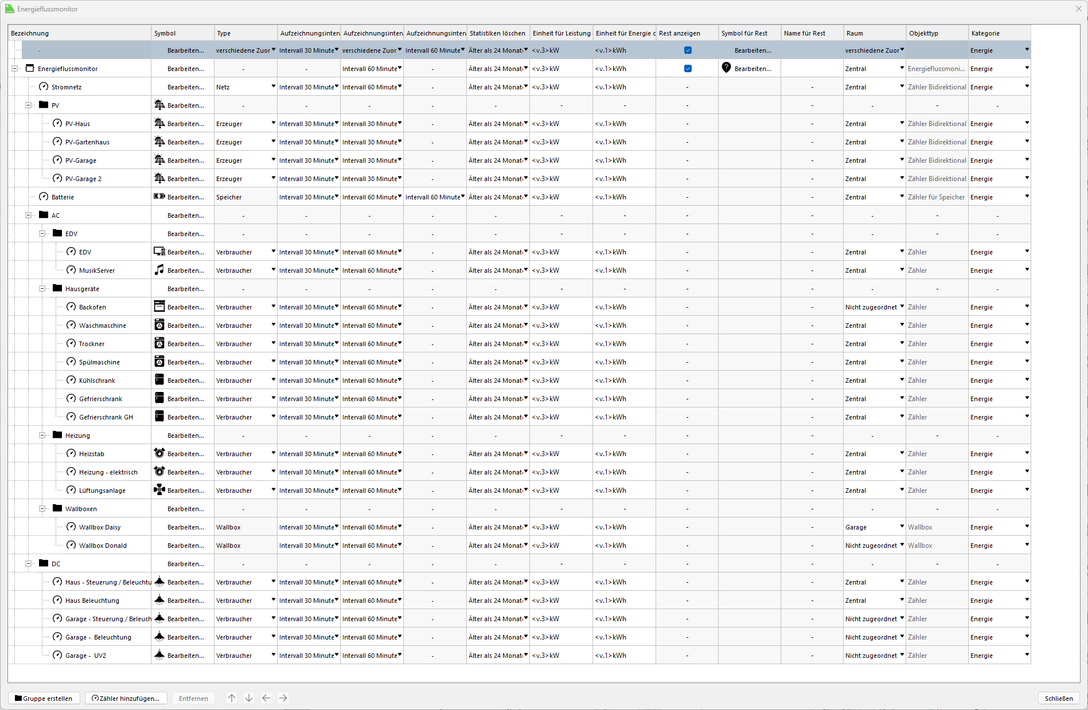The height and width of the screenshot is (710, 1088).
Task: Collapse the AC group
Action: [x=28, y=215]
